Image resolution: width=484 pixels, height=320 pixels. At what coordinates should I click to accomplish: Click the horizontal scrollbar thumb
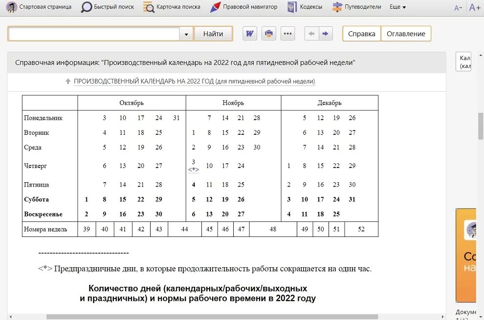[x=212, y=317]
